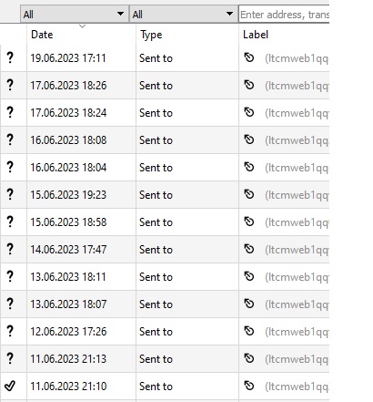Click confirmed checkmark icon for 11.06.2023 21:10

pyautogui.click(x=10, y=386)
